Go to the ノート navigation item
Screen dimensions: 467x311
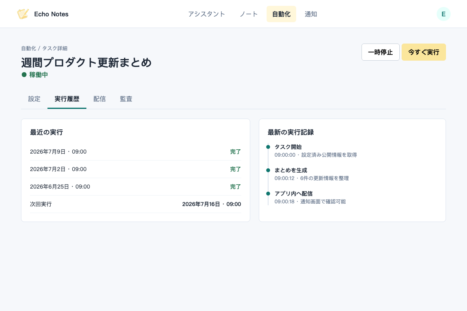point(249,14)
